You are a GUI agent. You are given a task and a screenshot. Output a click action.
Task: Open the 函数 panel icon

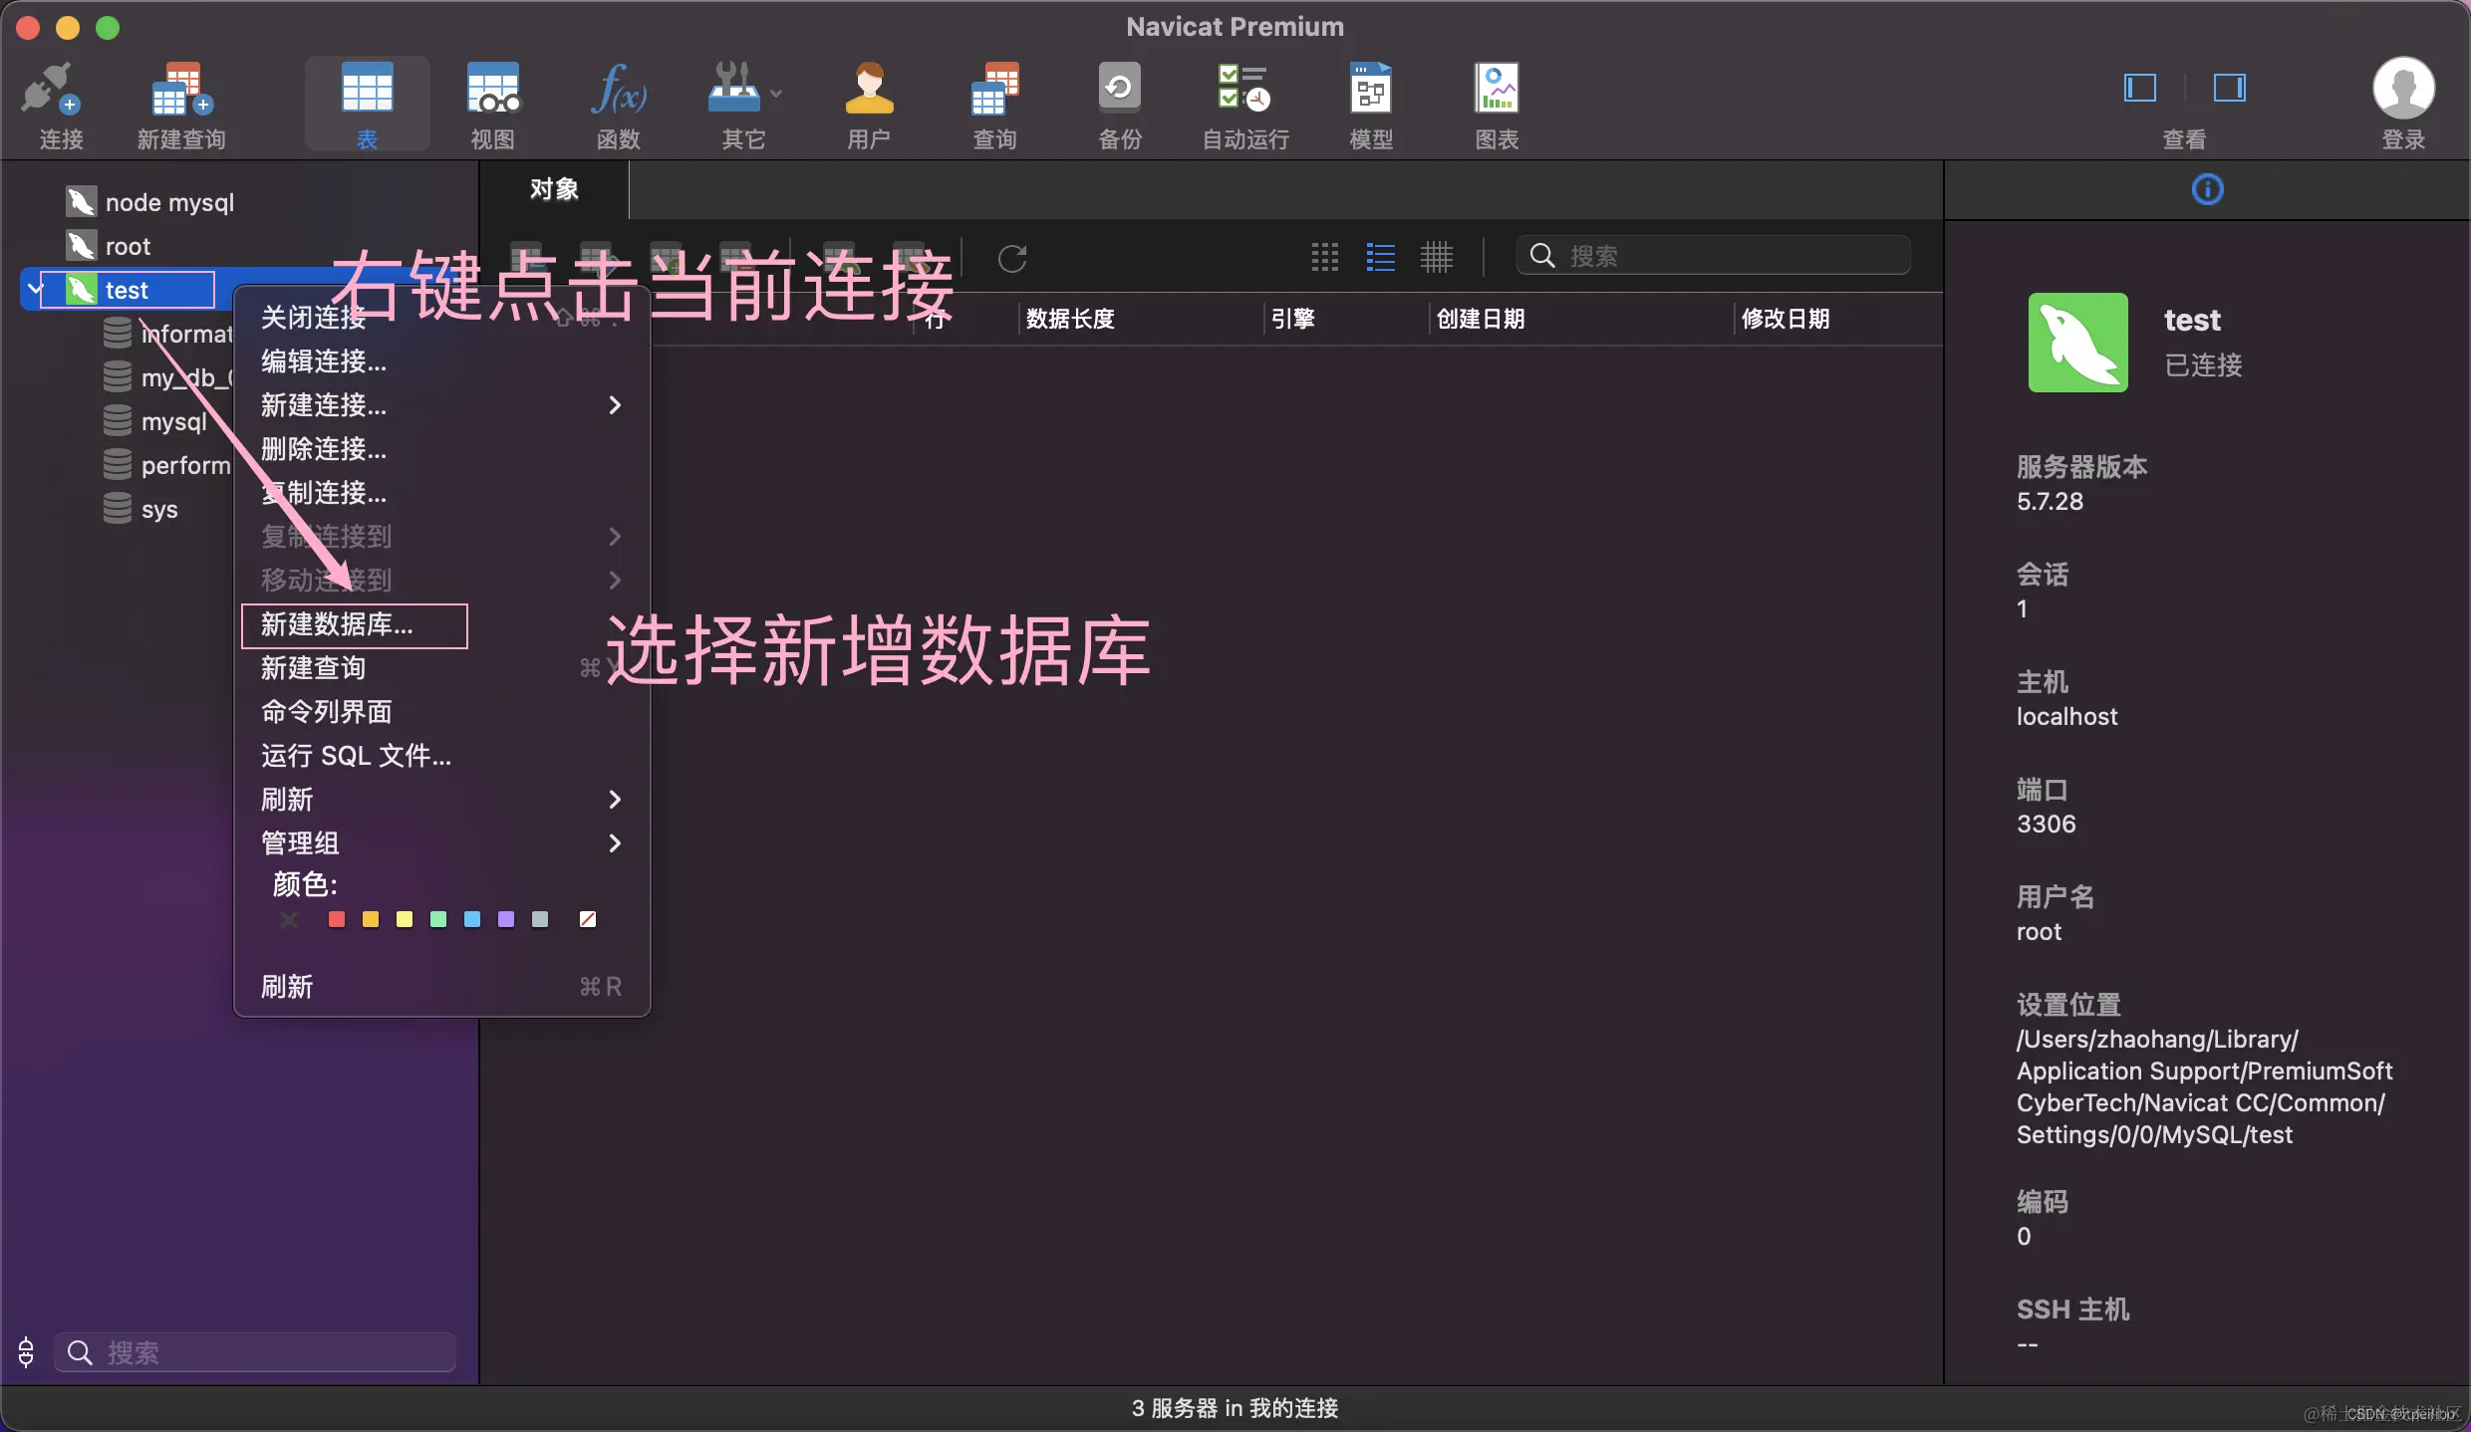click(618, 104)
